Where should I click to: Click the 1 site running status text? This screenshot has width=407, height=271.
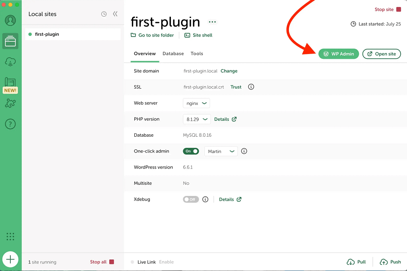point(42,262)
